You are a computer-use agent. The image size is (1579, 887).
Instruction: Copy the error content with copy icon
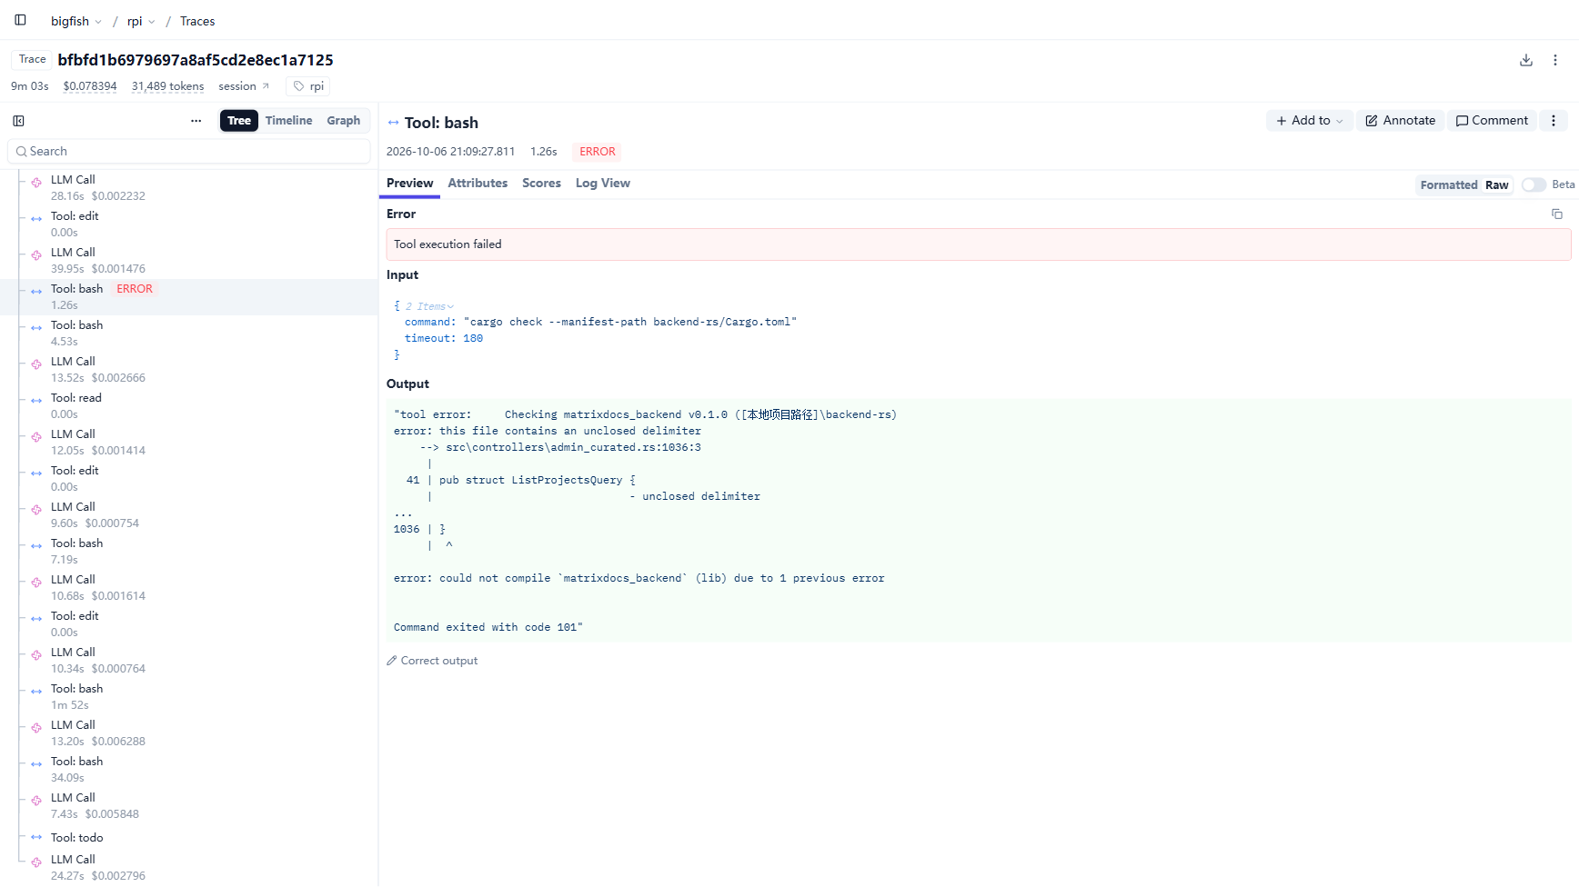coord(1557,214)
